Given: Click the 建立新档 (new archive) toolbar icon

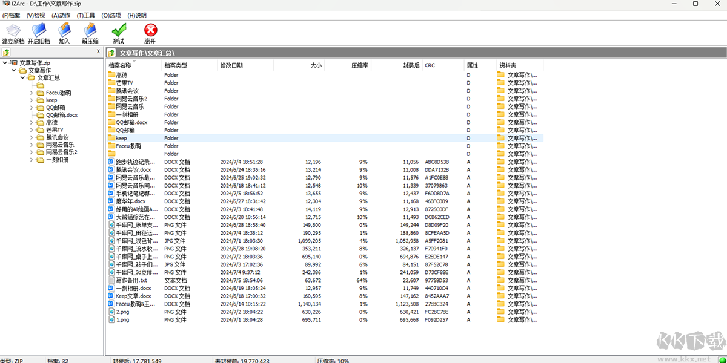Looking at the screenshot, I should click(x=13, y=33).
